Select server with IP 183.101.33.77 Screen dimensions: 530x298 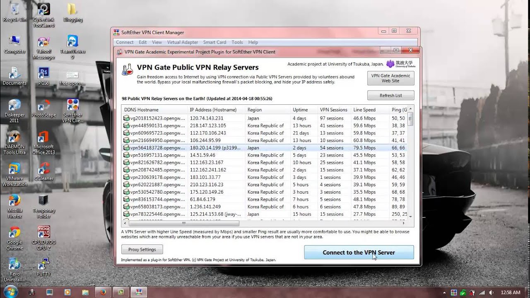(x=264, y=177)
